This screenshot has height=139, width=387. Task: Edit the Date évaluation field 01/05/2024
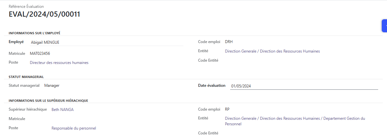304,86
